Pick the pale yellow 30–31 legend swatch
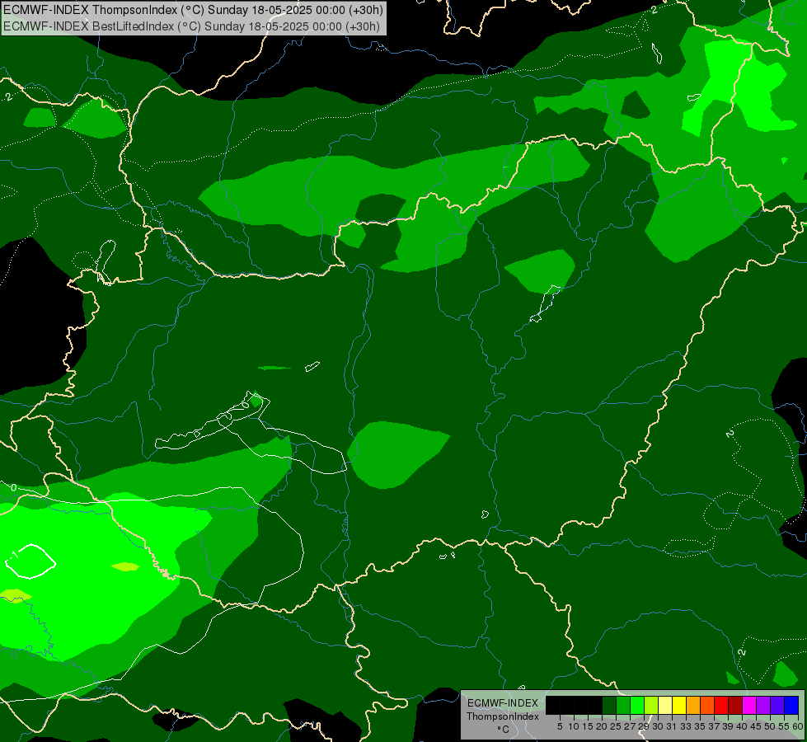 (665, 705)
